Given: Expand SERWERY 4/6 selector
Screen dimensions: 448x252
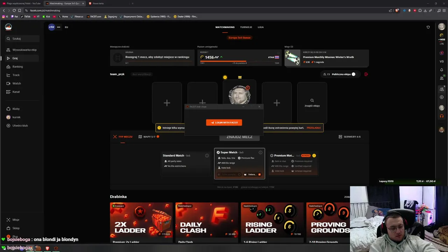Looking at the screenshot, I should [x=350, y=137].
